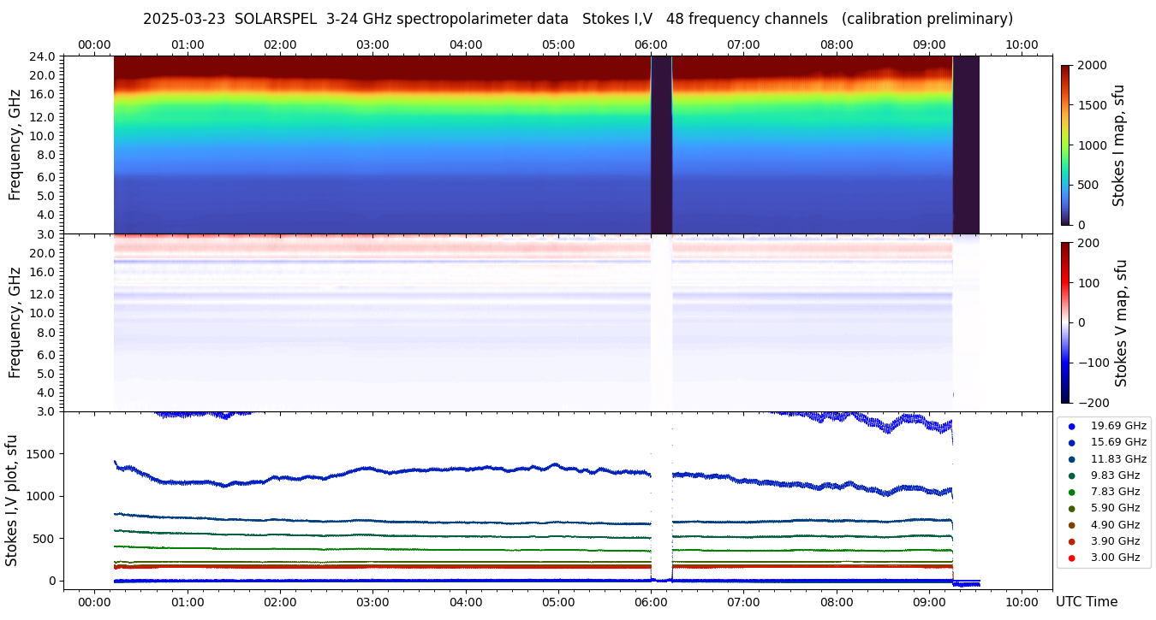The width and height of the screenshot is (1156, 620).
Task: Pick the 9.83 GHz legend dot
Action: (x=1071, y=475)
